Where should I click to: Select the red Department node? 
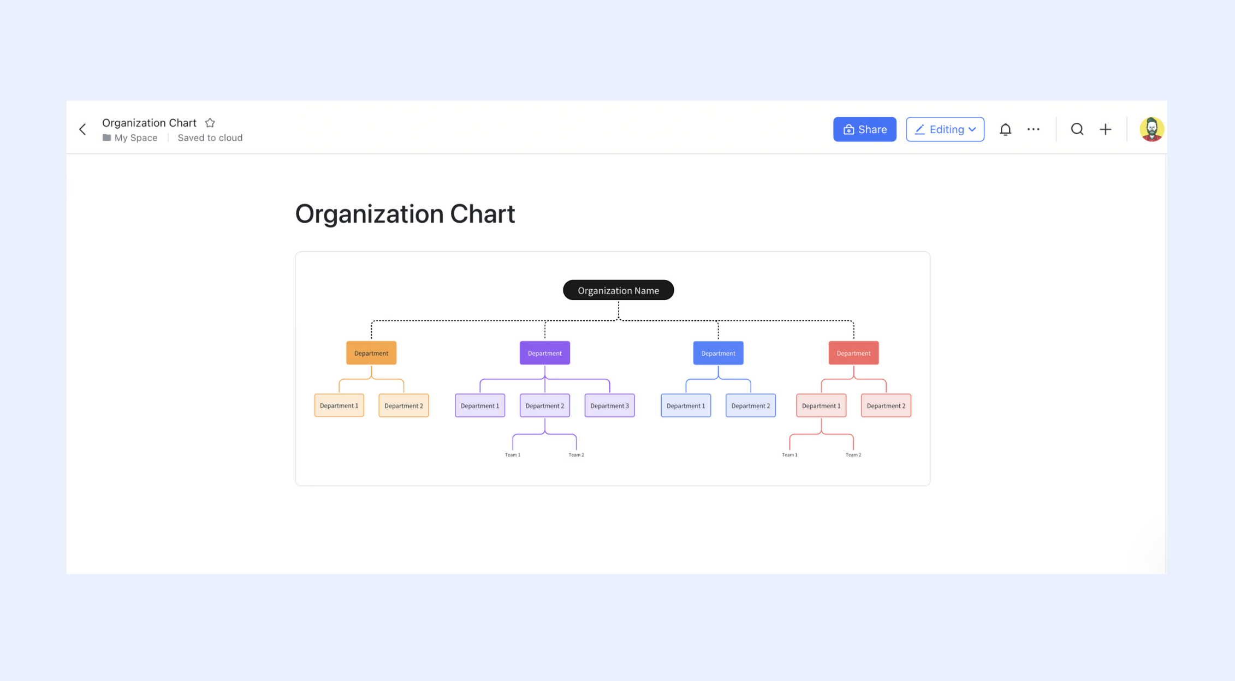[x=853, y=353]
